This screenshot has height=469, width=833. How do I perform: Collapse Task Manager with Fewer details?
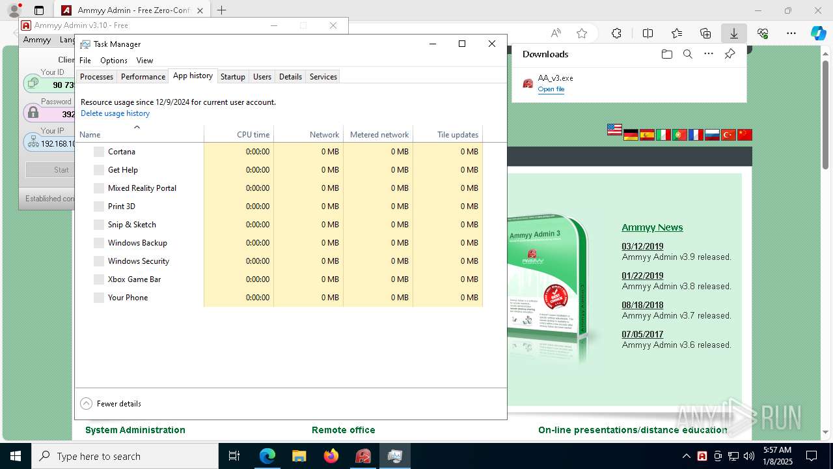point(111,404)
